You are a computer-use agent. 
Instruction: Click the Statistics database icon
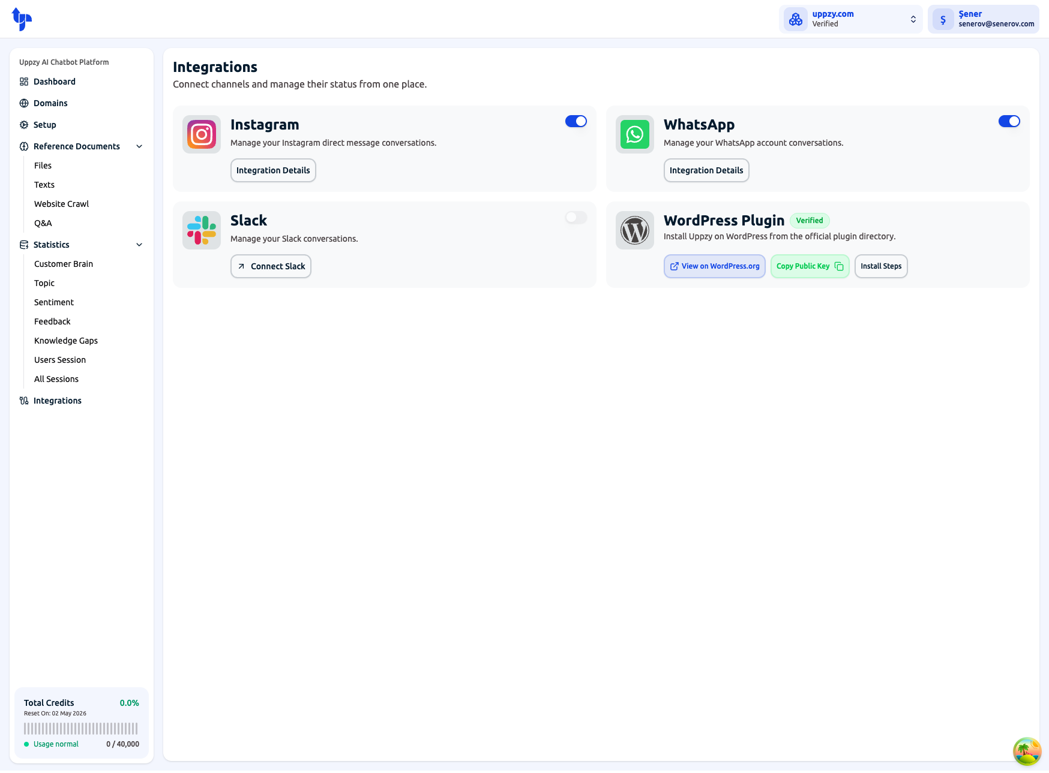click(x=24, y=245)
